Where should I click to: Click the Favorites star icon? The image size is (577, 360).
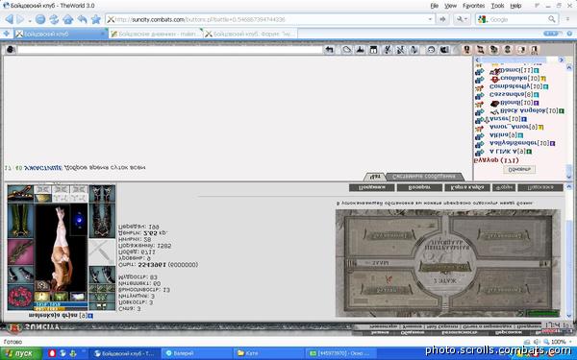point(95,19)
